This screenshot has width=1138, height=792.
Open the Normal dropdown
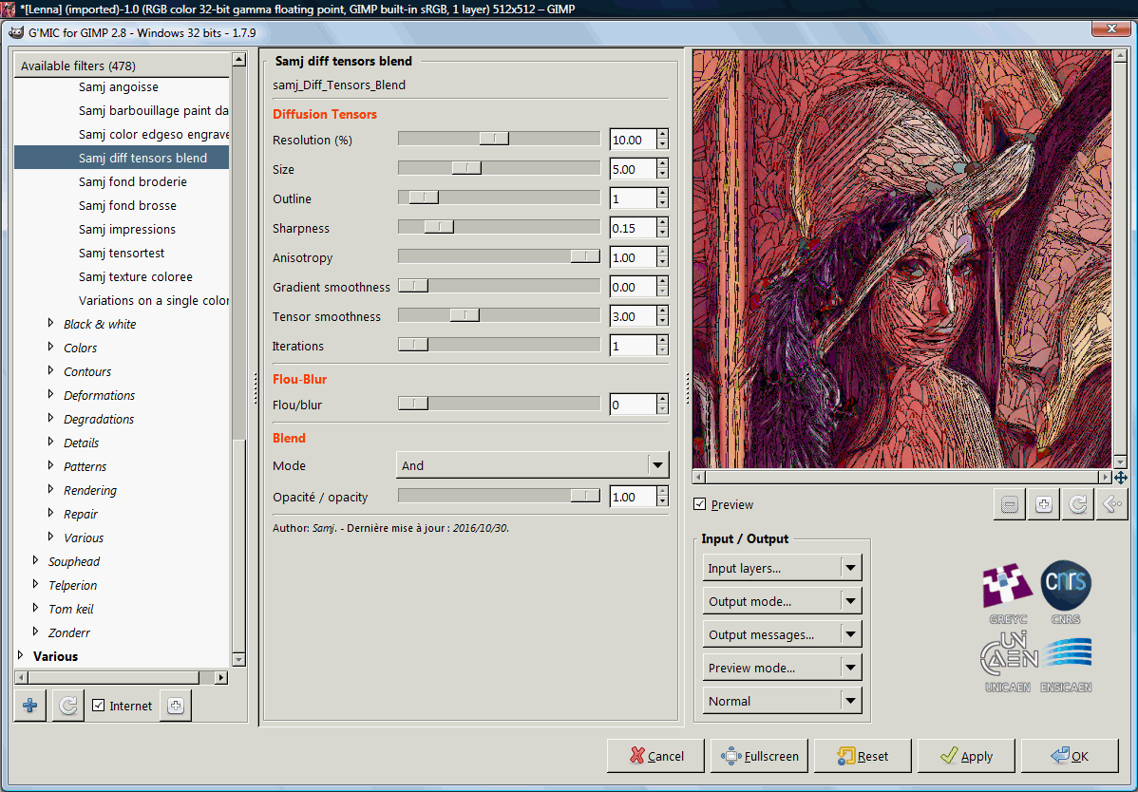(782, 702)
